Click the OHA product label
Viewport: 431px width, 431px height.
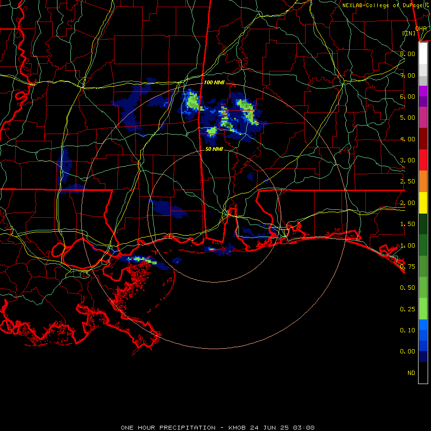click(x=421, y=28)
